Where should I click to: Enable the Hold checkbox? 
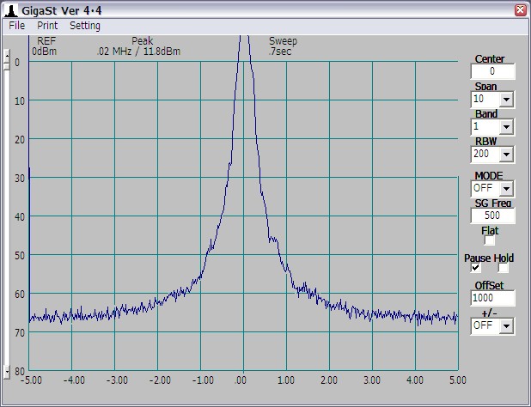504,269
